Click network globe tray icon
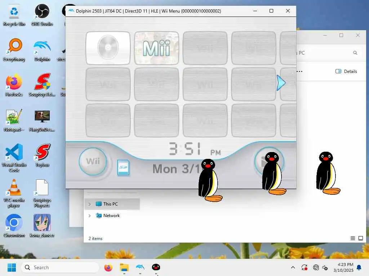 (316, 267)
